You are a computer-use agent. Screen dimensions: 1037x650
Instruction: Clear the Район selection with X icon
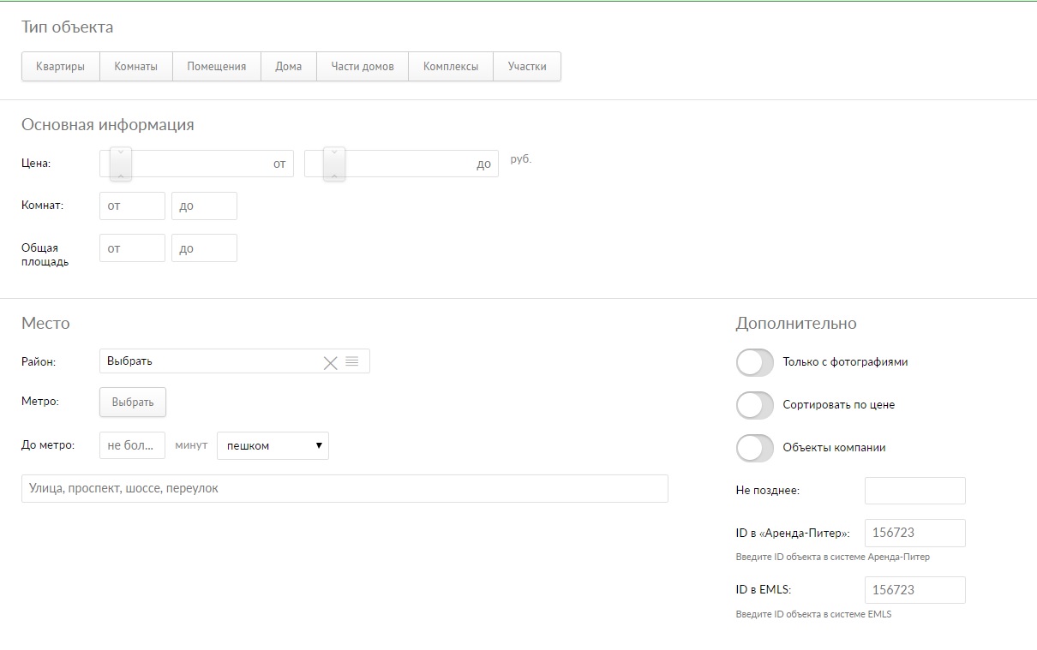[330, 362]
